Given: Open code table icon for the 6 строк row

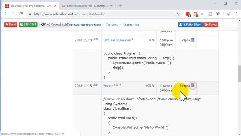Looking at the screenshot, I should pyautogui.click(x=193, y=40).
